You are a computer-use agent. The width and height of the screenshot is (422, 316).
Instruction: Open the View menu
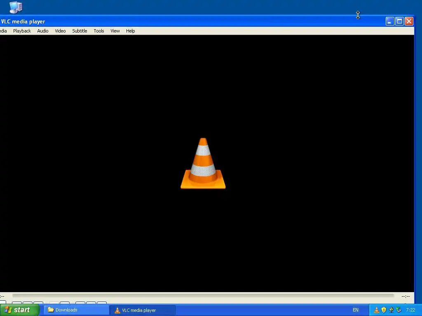point(115,31)
